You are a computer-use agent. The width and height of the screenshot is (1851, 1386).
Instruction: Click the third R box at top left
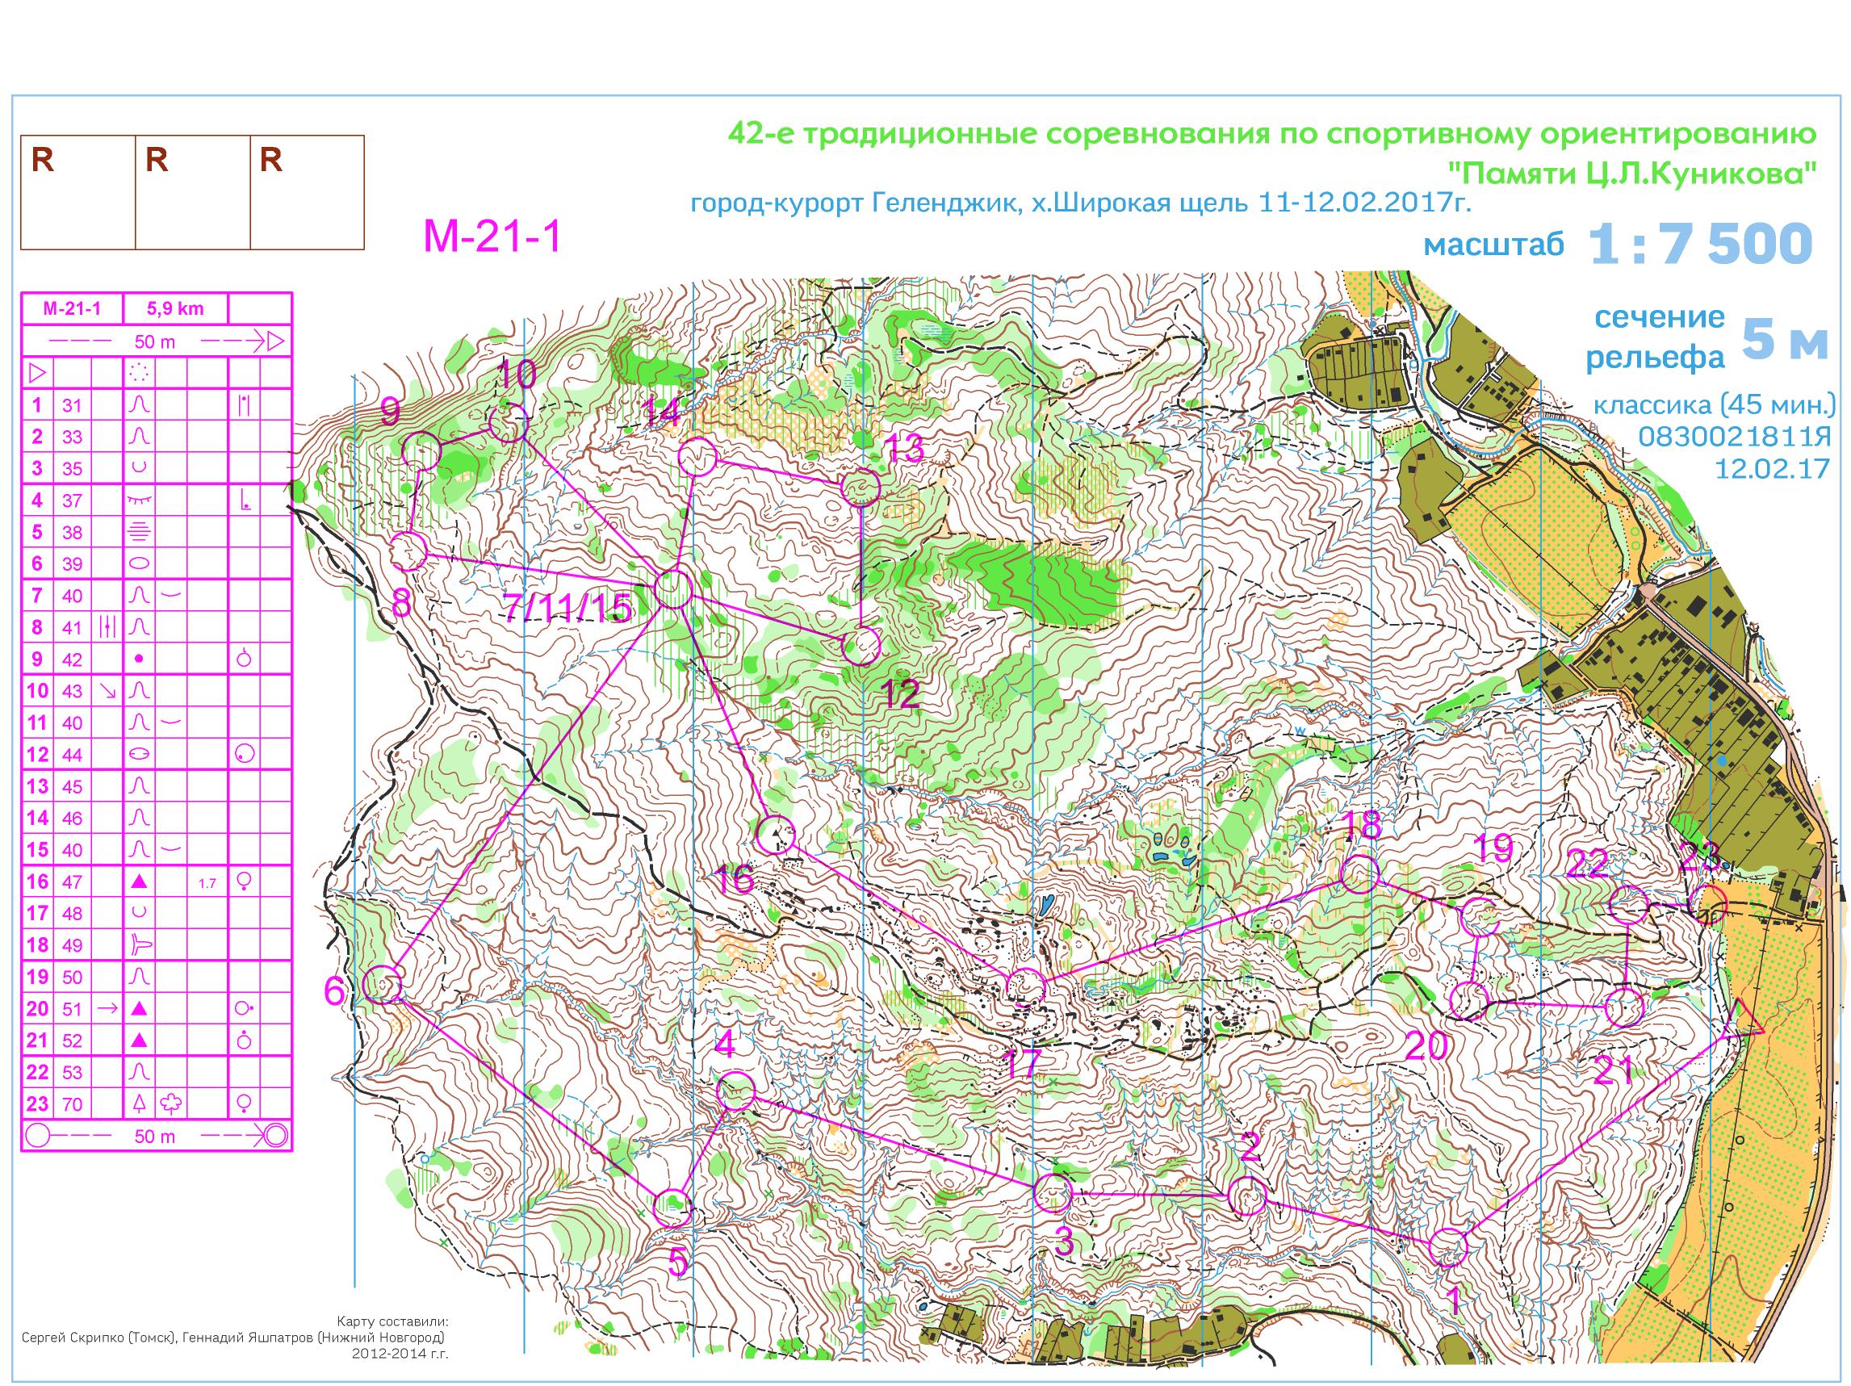[x=307, y=192]
